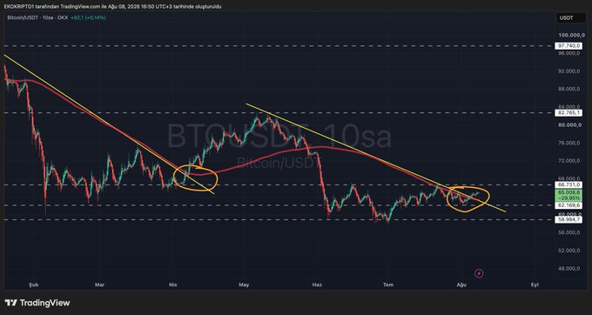Click the 72.000,0 price axis value
Viewport: 592px width, 315px height.
(568, 161)
